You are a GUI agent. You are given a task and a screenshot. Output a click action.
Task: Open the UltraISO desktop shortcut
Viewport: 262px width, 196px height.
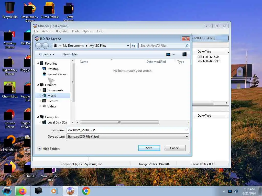click(x=30, y=169)
